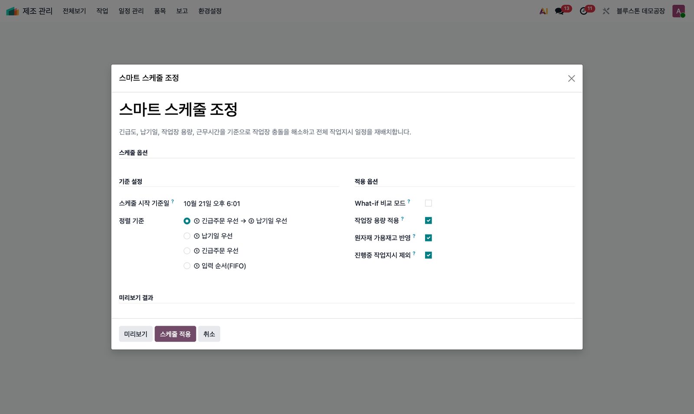This screenshot has height=414, width=694.
Task: Click the 스케줄 시작 기준일 label
Action: [x=144, y=203]
